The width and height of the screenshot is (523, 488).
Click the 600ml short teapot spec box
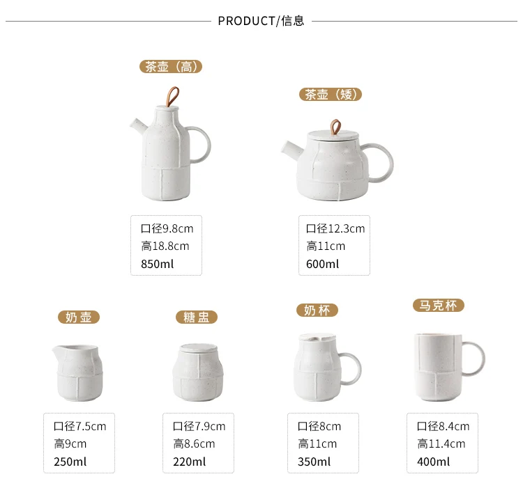pyautogui.click(x=334, y=245)
